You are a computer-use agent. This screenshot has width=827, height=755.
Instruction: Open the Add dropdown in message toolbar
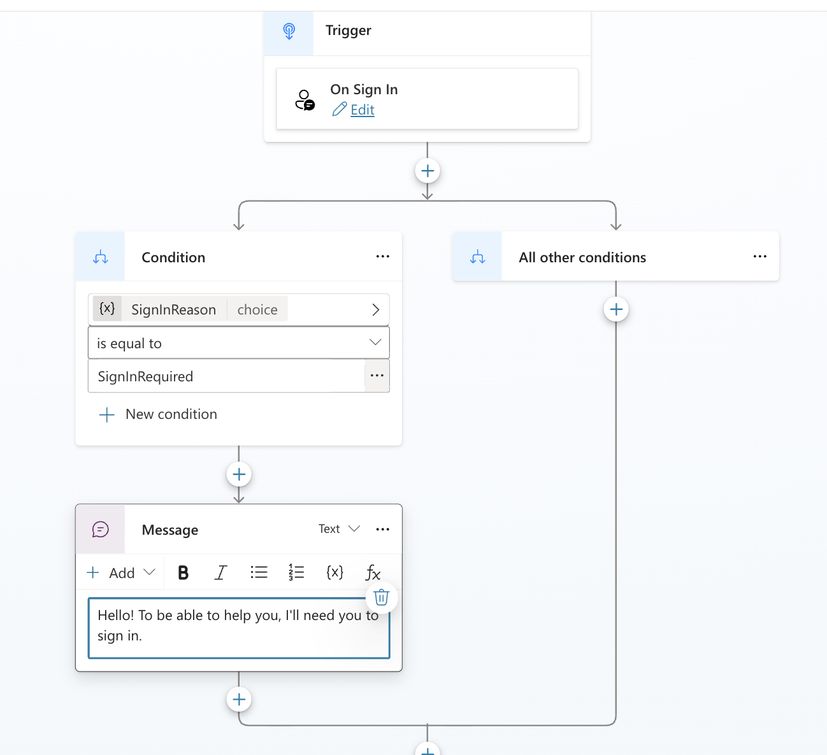pos(121,573)
